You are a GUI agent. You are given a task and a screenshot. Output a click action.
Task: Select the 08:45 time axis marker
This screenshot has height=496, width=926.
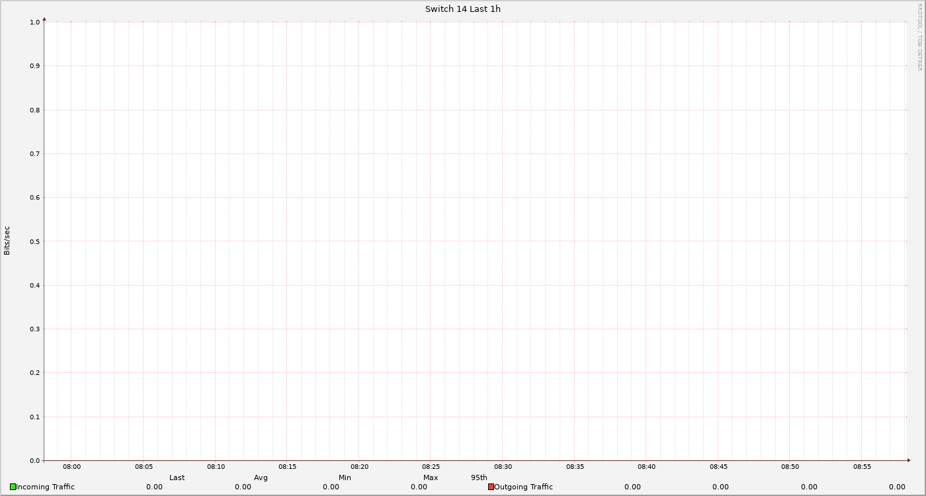718,467
